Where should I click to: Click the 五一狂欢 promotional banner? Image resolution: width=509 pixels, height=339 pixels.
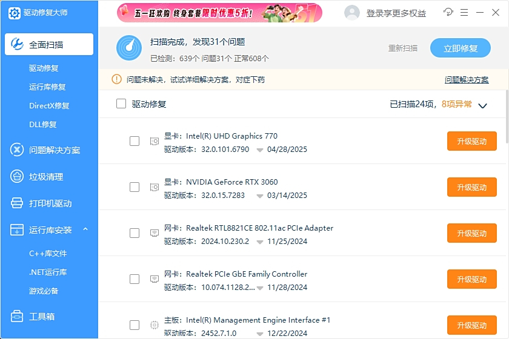coord(219,13)
